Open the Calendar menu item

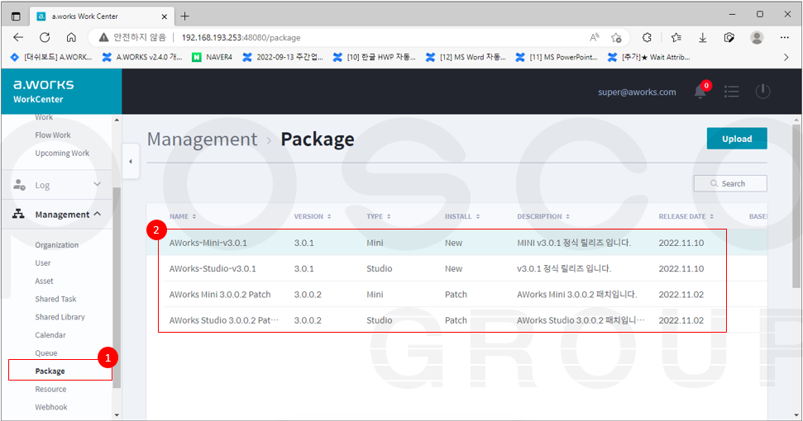point(50,335)
